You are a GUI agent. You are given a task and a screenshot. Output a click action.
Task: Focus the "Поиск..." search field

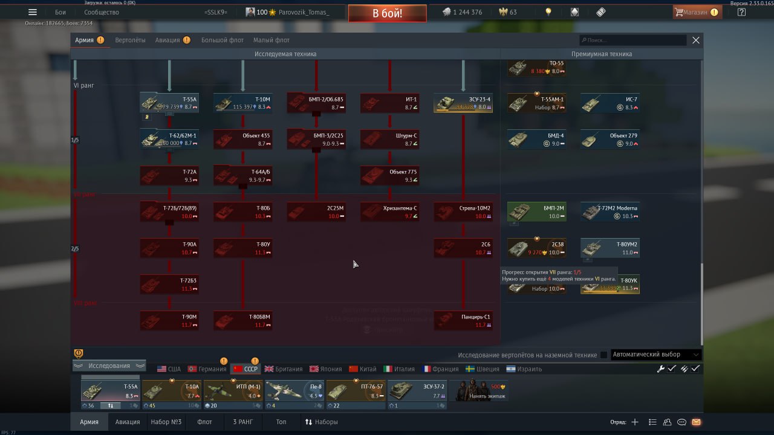(633, 40)
